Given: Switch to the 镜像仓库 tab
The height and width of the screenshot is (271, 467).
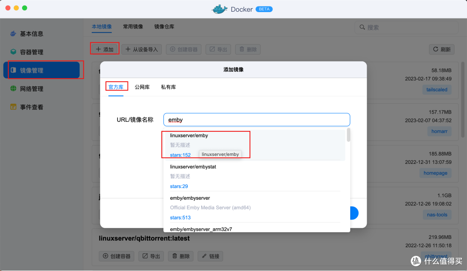Looking at the screenshot, I should pyautogui.click(x=164, y=27).
